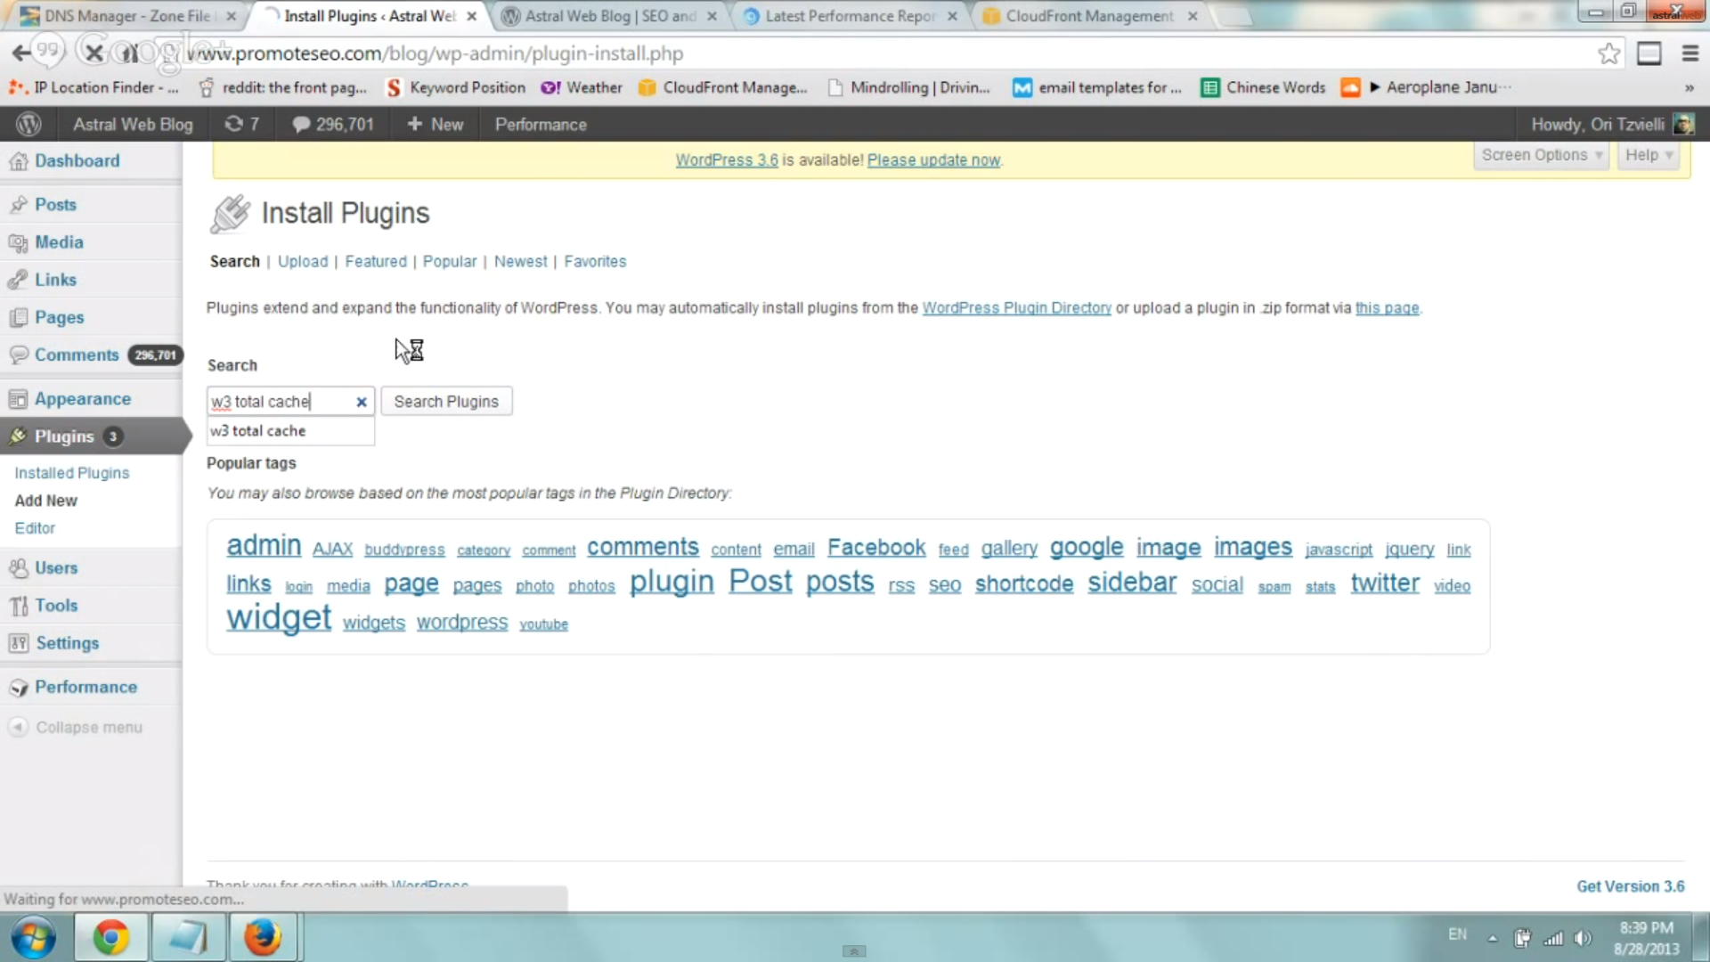1710x962 pixels.
Task: Browse the admin tag
Action: [264, 545]
